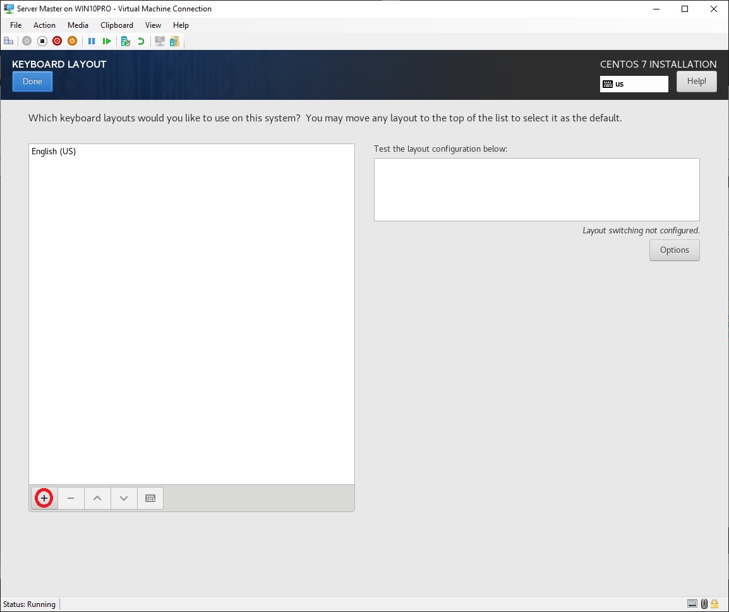The width and height of the screenshot is (729, 612).
Task: Turn off the VM with the black square icon
Action: (42, 41)
